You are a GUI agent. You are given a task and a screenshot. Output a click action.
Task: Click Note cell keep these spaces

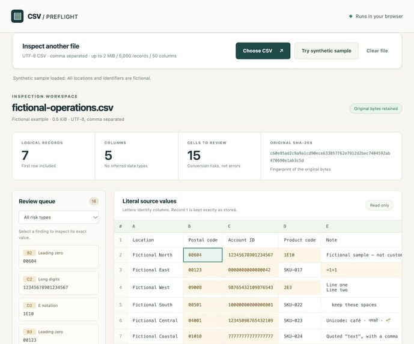point(362,305)
